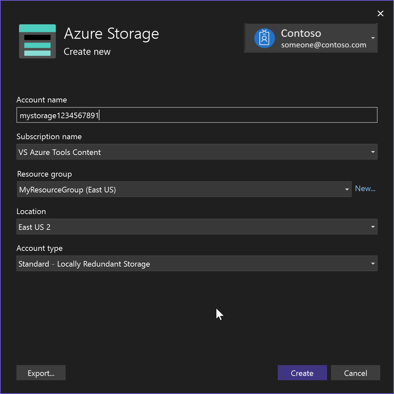This screenshot has height=394, width=394.
Task: Click the Cancel button
Action: pos(355,373)
